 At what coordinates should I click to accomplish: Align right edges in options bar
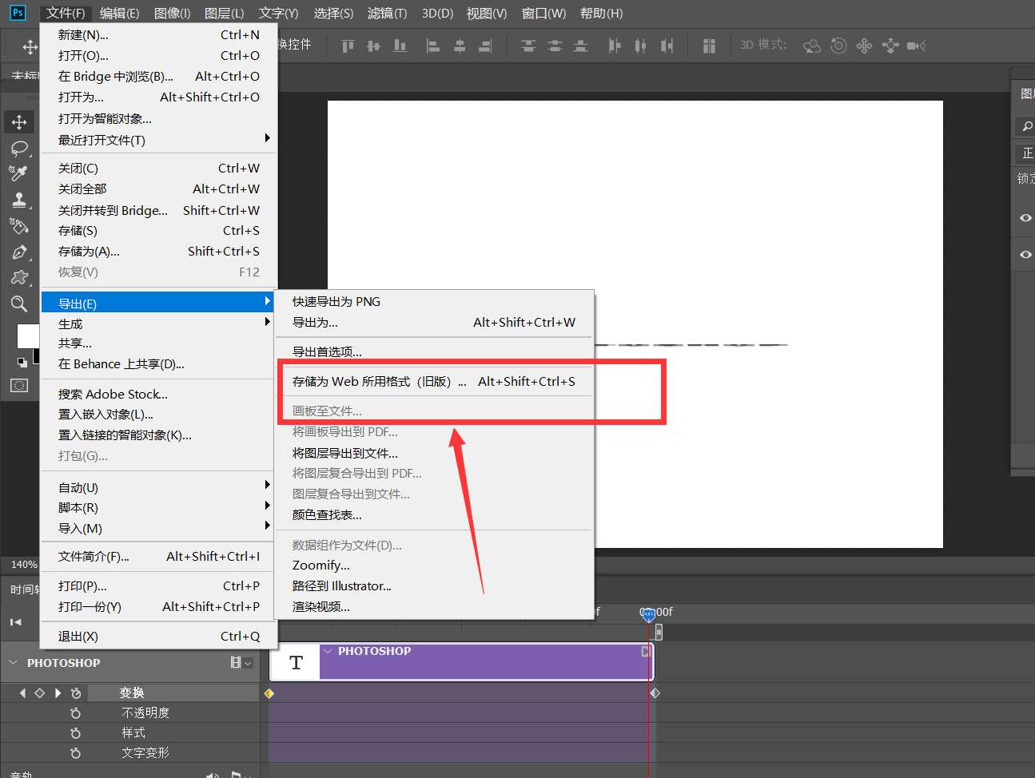485,46
